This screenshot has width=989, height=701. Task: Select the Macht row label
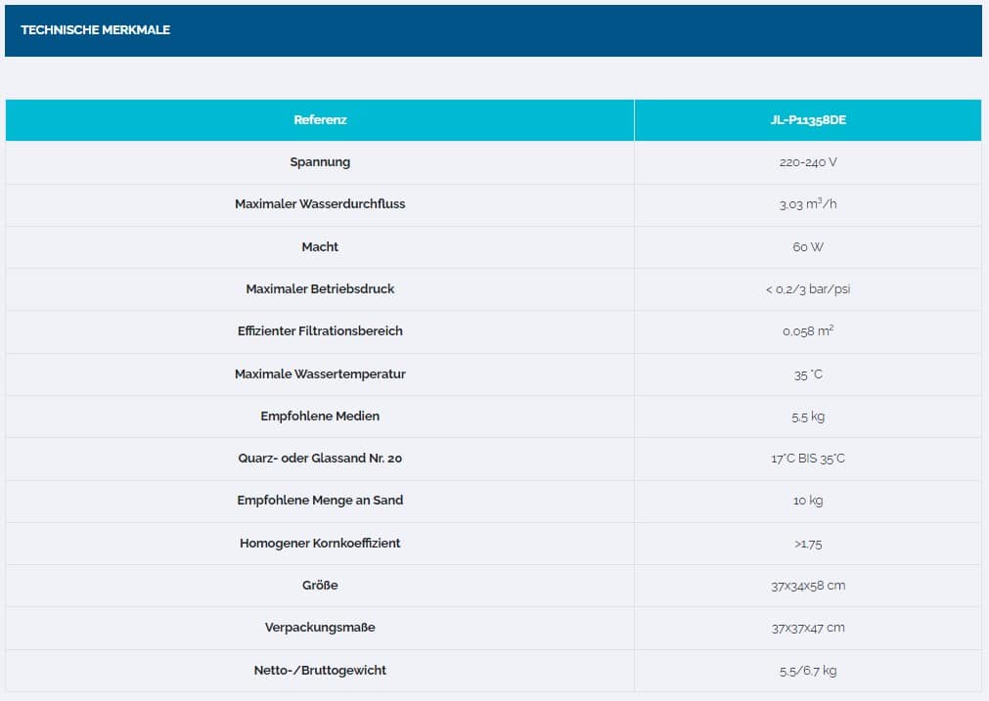320,247
